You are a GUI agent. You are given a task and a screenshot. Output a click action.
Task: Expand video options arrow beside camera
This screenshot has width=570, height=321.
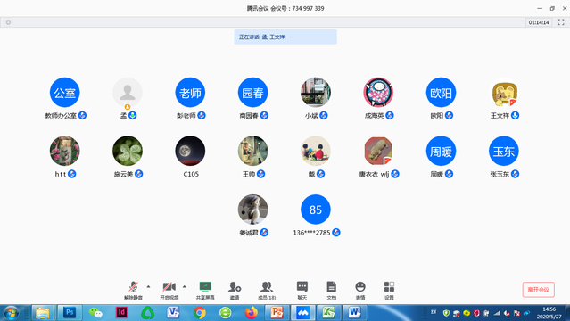coord(185,287)
